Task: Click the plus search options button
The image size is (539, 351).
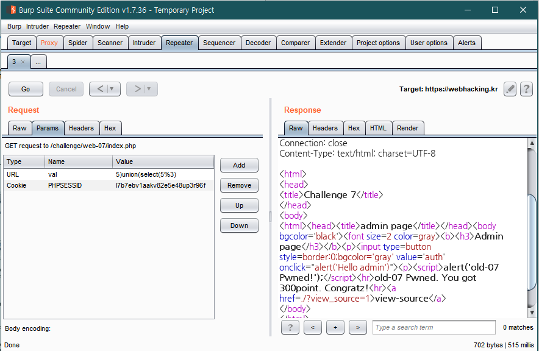Action: tap(335, 327)
